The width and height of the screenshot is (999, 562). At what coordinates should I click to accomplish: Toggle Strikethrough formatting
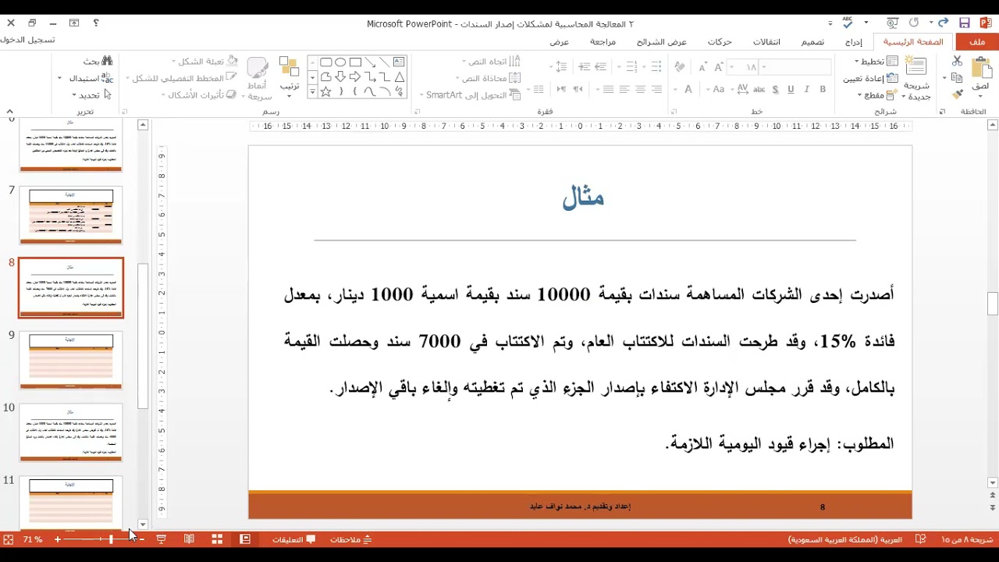click(x=759, y=90)
